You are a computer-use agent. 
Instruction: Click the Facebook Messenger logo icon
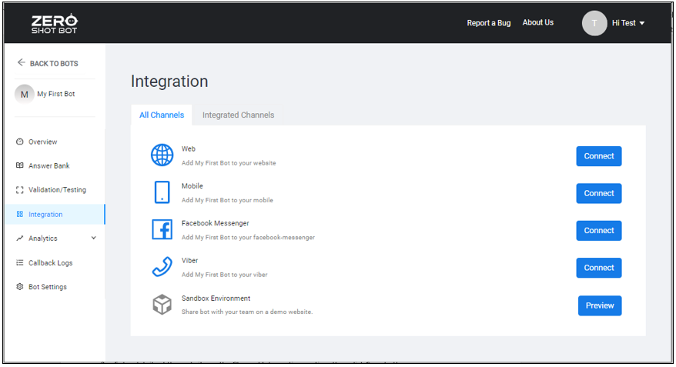point(162,230)
